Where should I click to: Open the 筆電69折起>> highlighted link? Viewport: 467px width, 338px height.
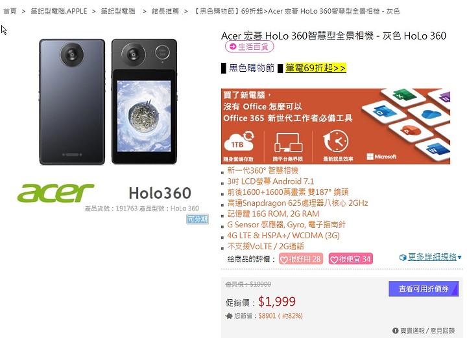click(x=316, y=68)
